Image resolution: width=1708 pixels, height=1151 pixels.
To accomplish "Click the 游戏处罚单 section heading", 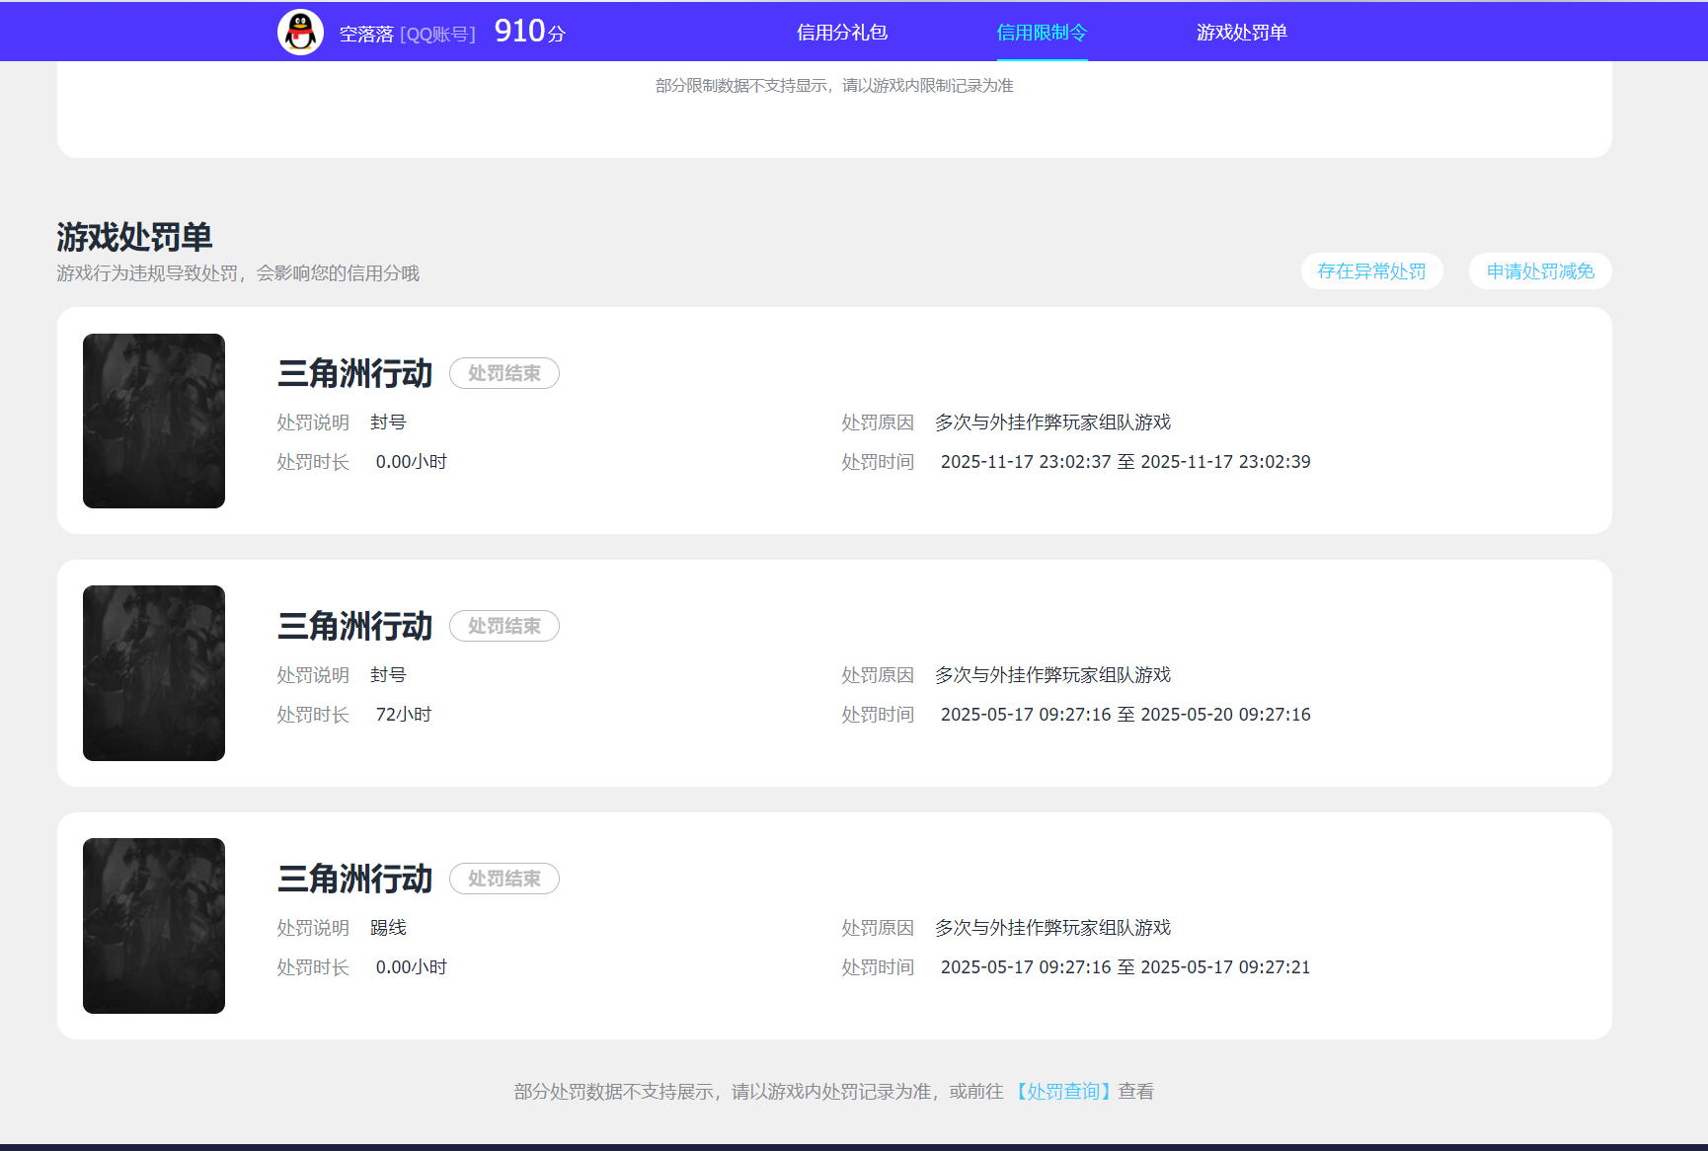I will tap(134, 237).
